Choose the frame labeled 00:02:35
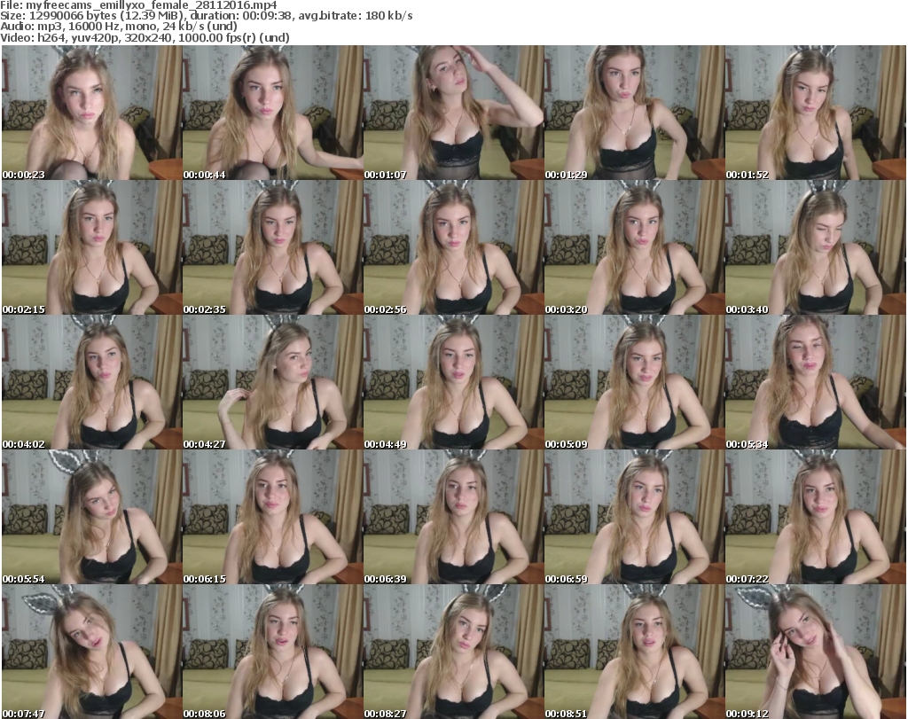Image resolution: width=908 pixels, height=719 pixels. tap(273, 247)
